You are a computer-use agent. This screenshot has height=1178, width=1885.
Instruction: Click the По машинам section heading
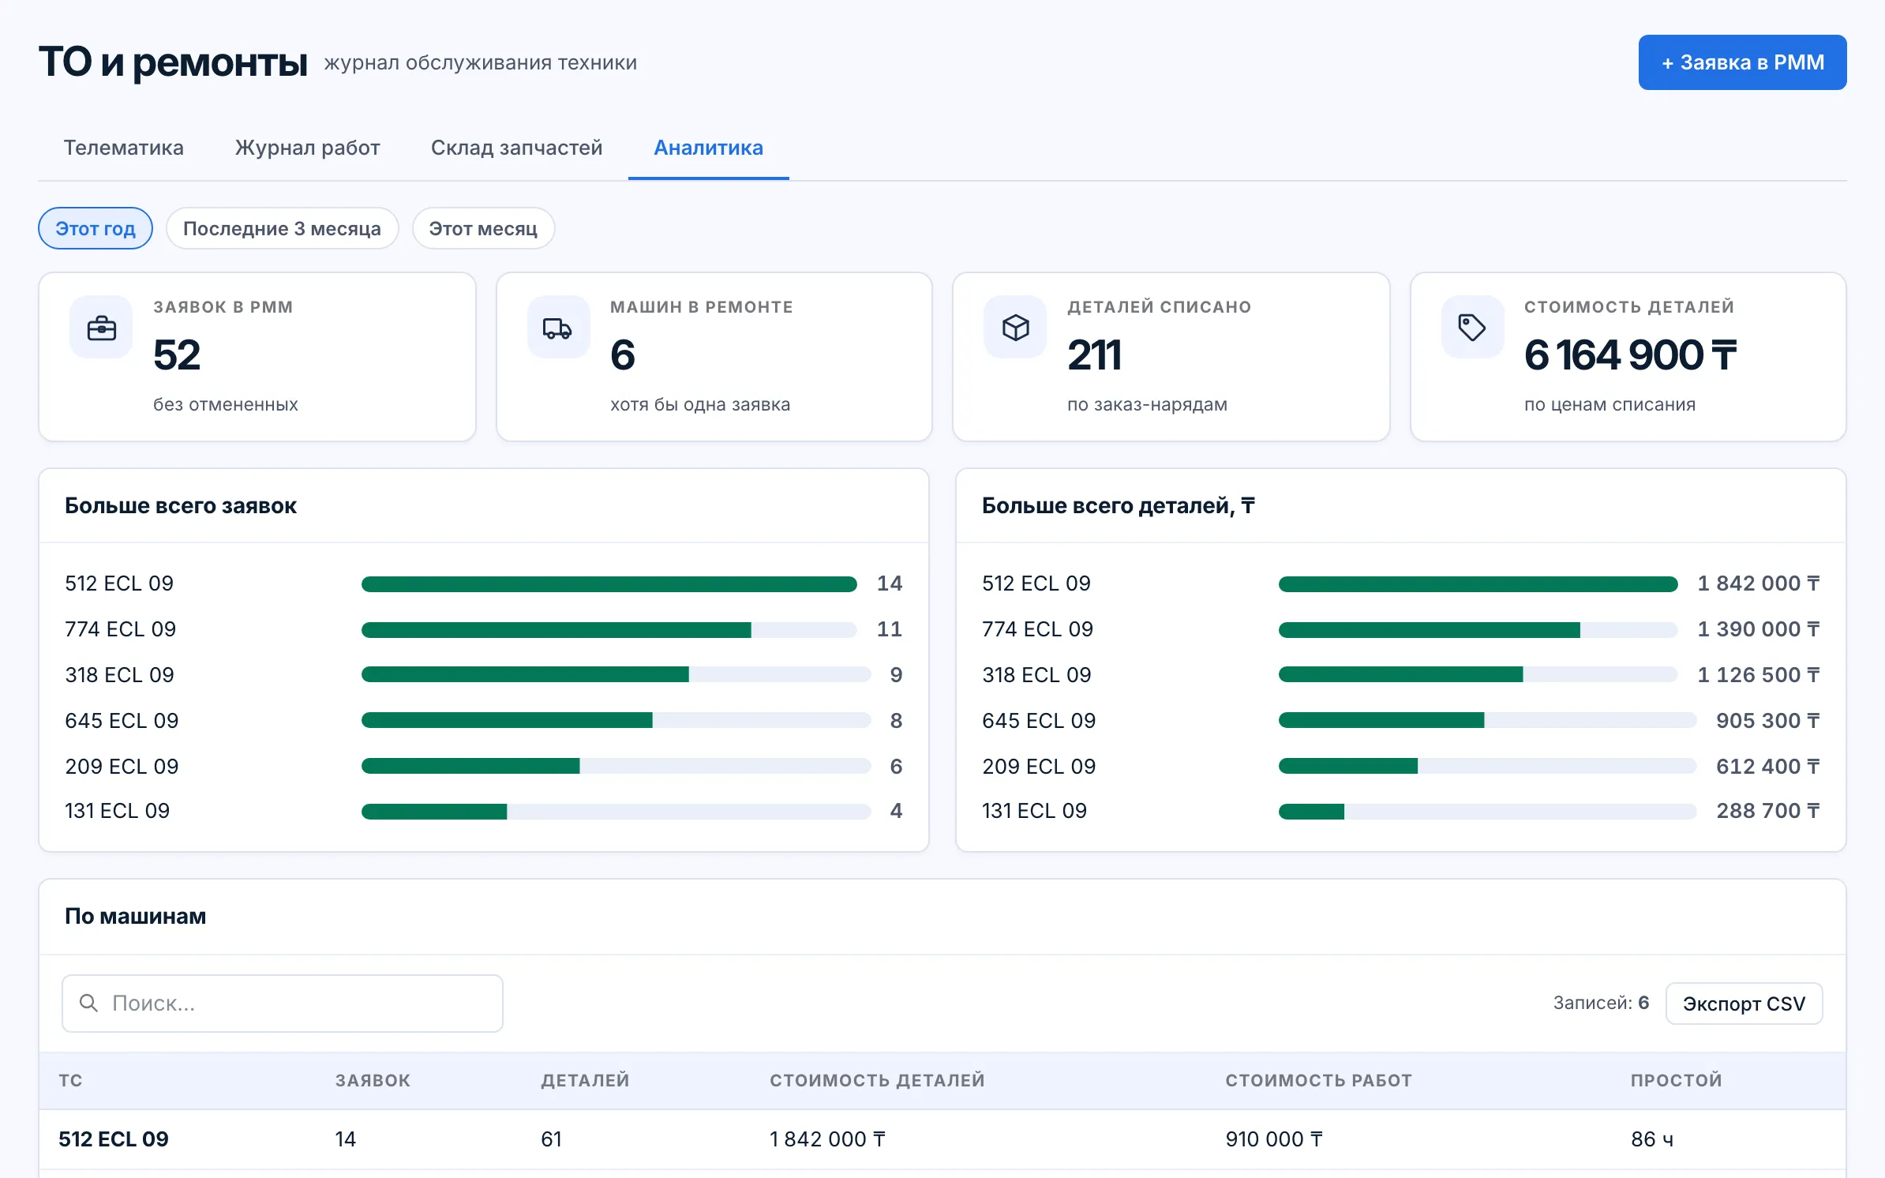136,917
